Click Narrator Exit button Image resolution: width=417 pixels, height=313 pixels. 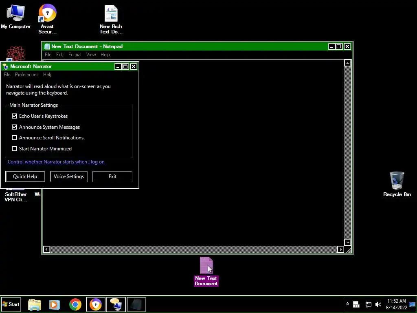click(112, 176)
